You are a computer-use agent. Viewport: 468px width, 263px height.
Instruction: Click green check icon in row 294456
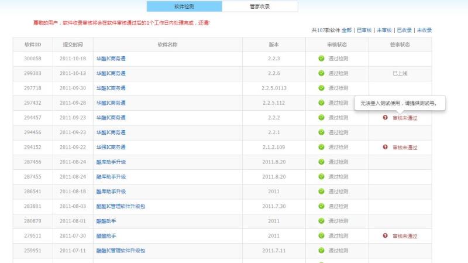(x=321, y=132)
